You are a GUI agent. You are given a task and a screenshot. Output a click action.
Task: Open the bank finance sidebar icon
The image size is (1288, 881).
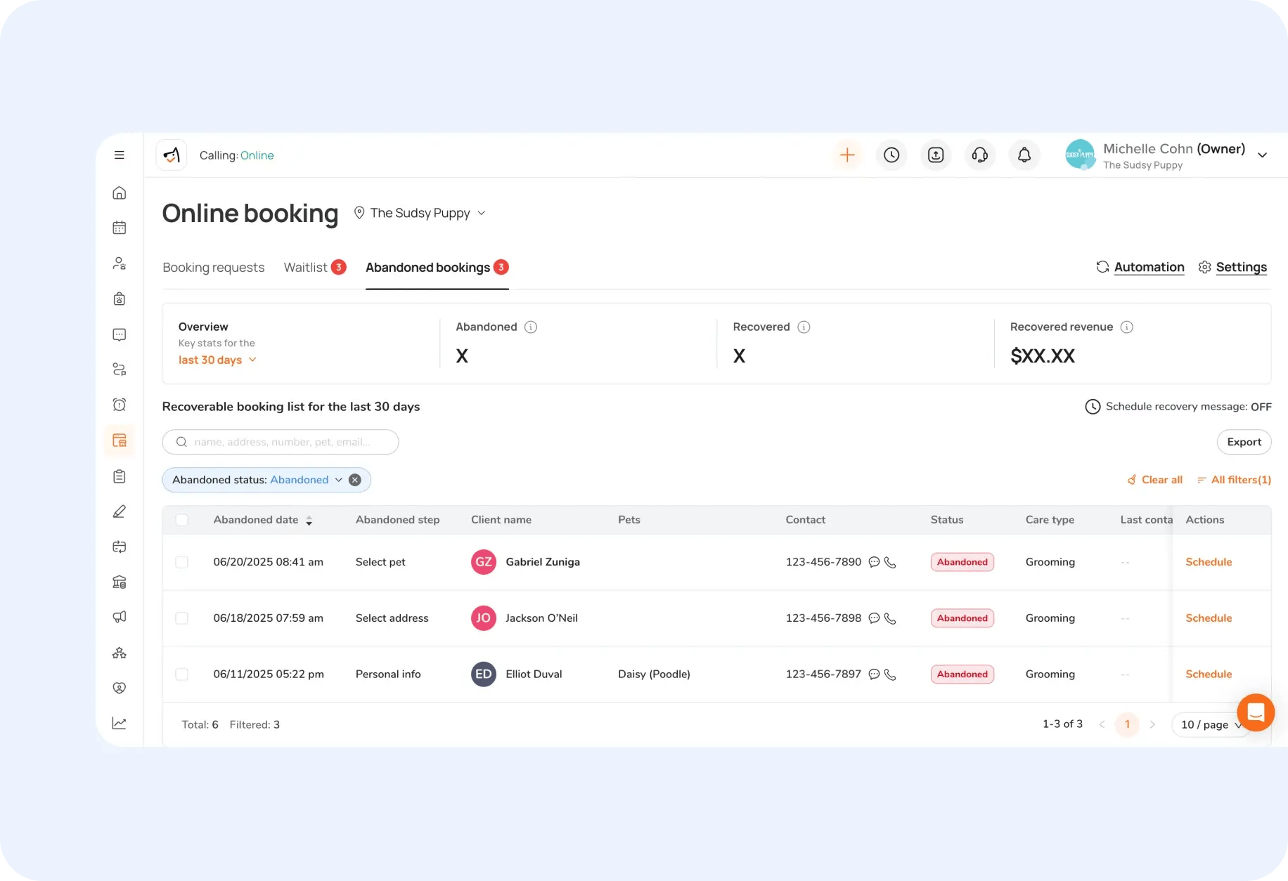click(120, 582)
